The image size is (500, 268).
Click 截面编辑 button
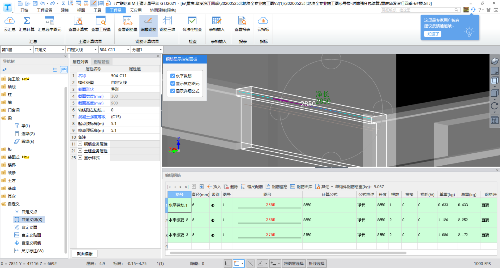[84, 254]
